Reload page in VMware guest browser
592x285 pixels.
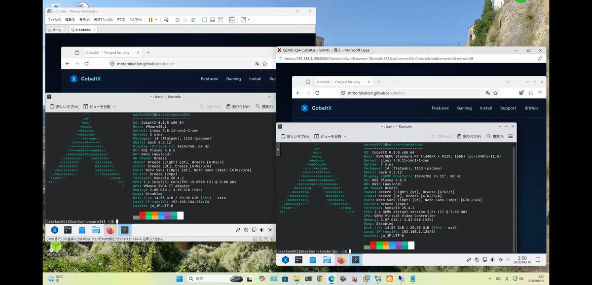click(x=86, y=64)
